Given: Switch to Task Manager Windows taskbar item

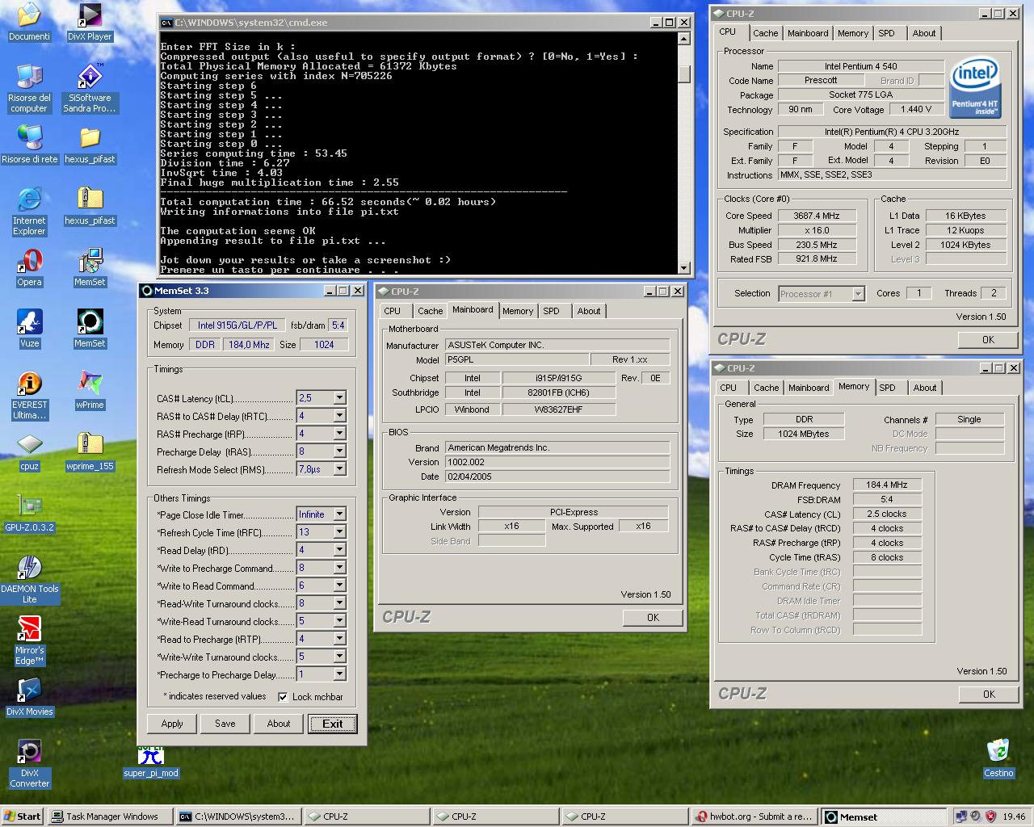Looking at the screenshot, I should click(110, 817).
